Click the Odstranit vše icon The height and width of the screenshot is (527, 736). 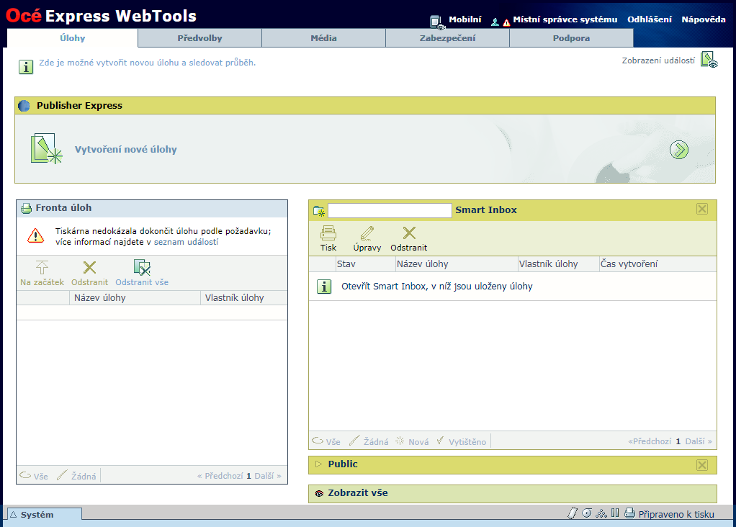(142, 268)
